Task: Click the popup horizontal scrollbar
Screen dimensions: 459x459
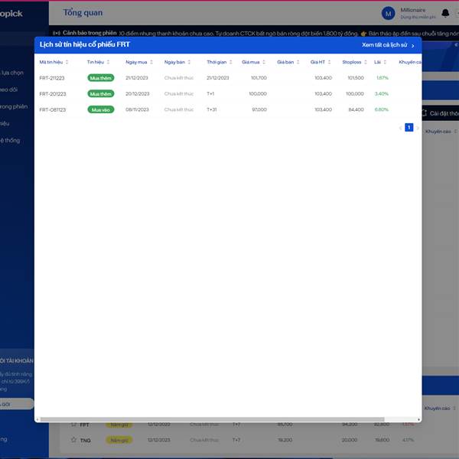Action: 212,419
